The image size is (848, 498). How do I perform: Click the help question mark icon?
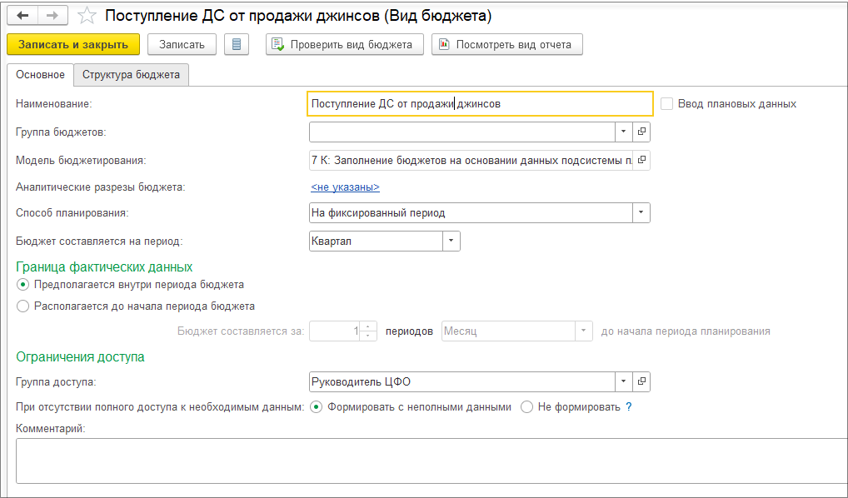point(629,407)
